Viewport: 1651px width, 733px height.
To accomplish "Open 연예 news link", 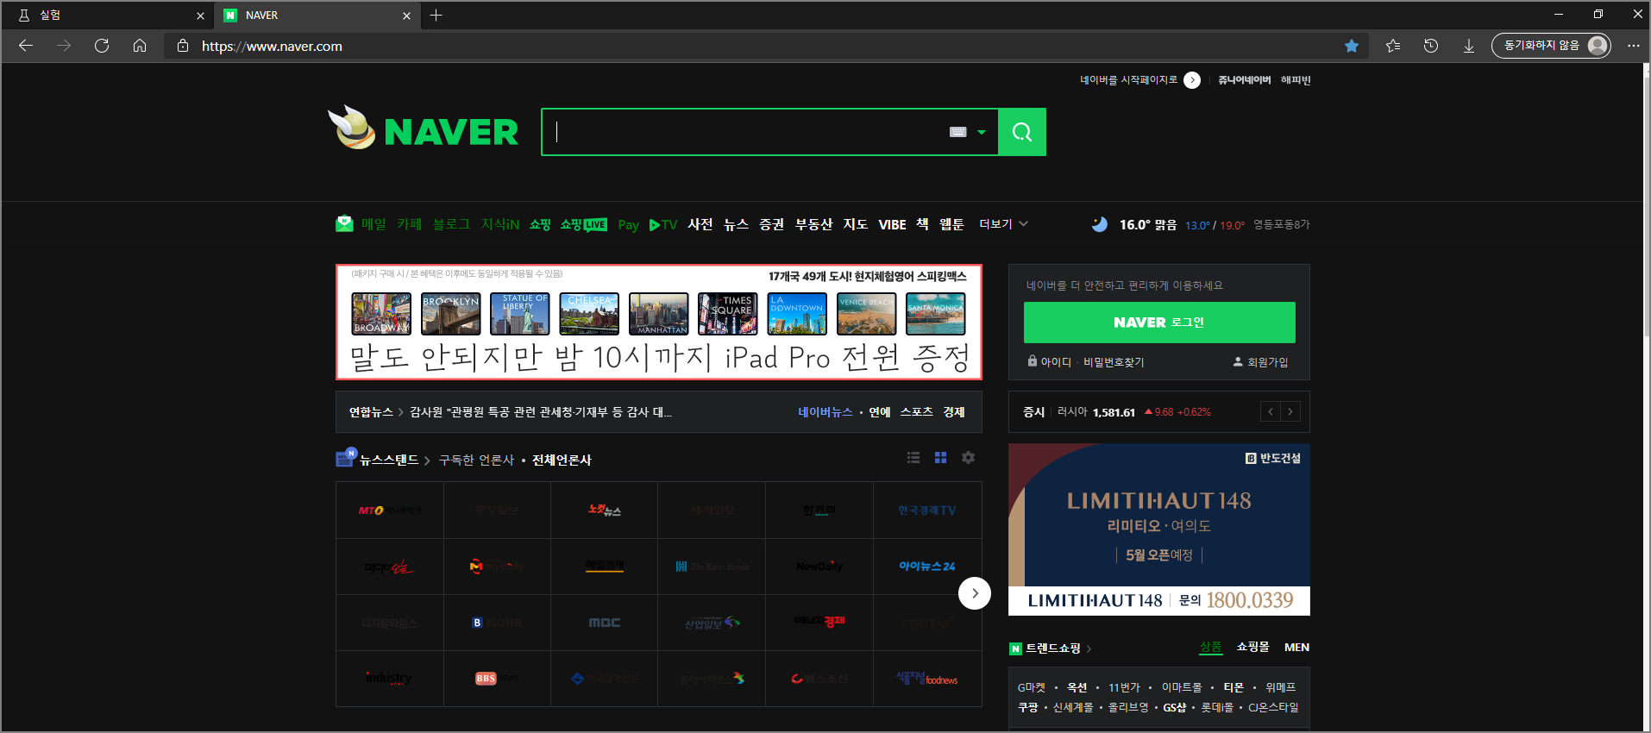I will tap(880, 412).
